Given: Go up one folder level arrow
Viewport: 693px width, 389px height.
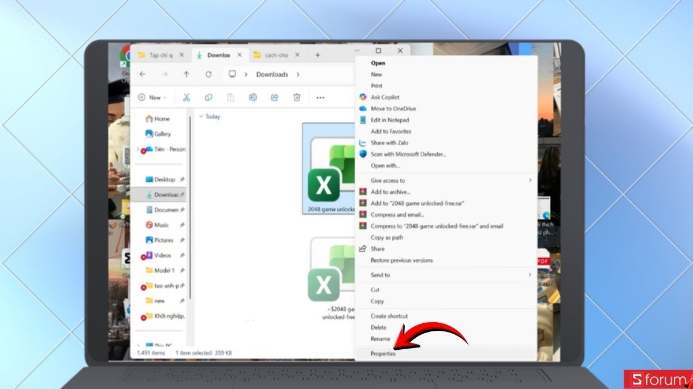Looking at the screenshot, I should (186, 74).
